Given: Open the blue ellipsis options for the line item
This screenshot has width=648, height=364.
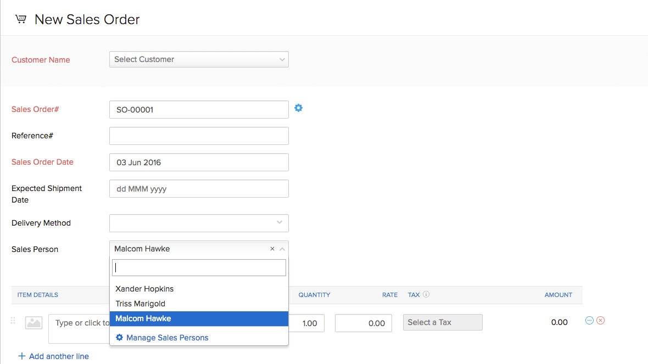Looking at the screenshot, I should coord(589,320).
